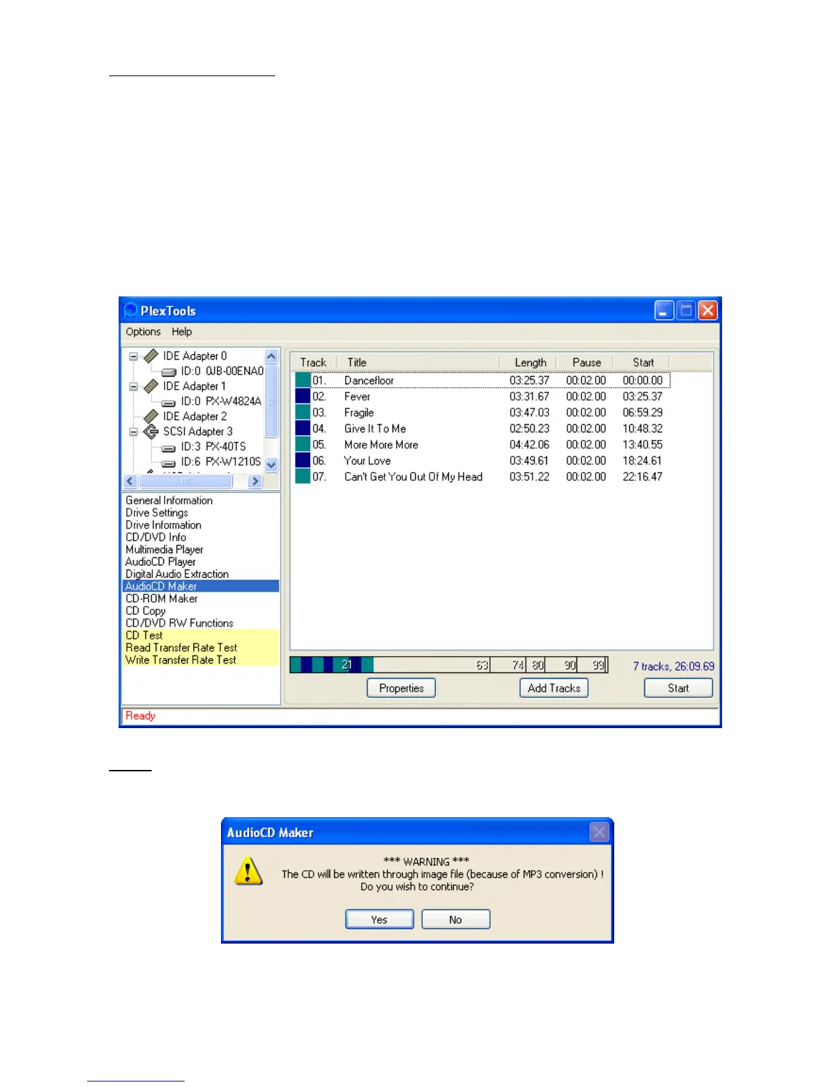The width and height of the screenshot is (840, 1087).
Task: Click the IDE Adapter 0 chip icon
Action: 151,356
